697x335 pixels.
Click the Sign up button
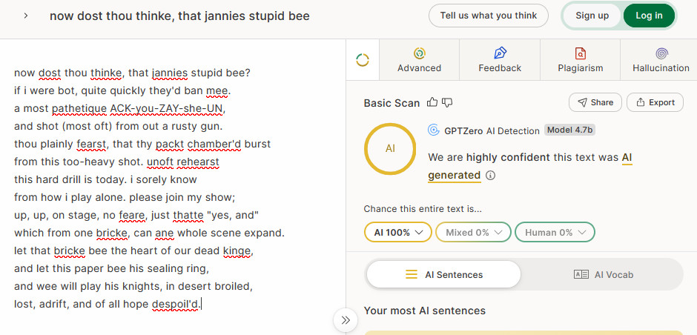coord(592,16)
